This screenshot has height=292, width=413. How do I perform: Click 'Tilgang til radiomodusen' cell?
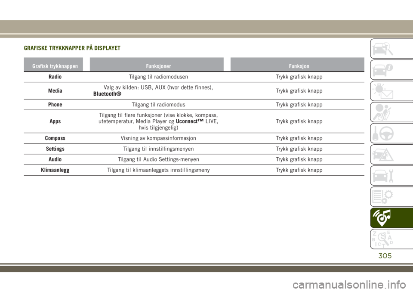tap(158, 77)
